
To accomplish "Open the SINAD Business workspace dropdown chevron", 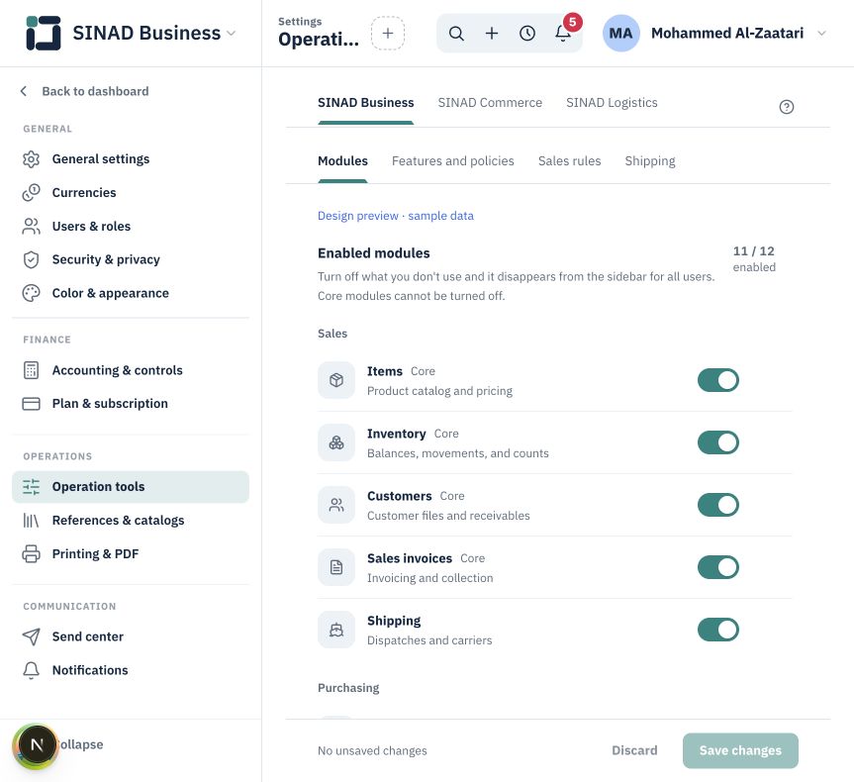I will [x=232, y=34].
